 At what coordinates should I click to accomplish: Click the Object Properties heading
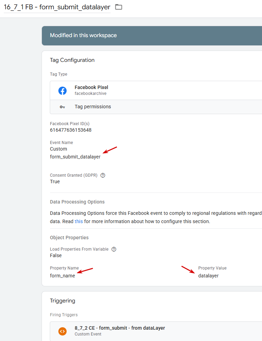tap(69, 238)
